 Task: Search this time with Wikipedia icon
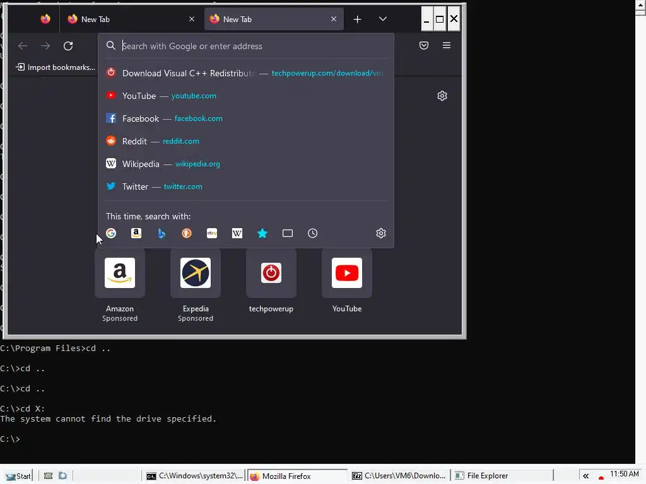click(237, 233)
